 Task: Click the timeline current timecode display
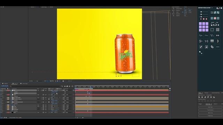point(5,86)
